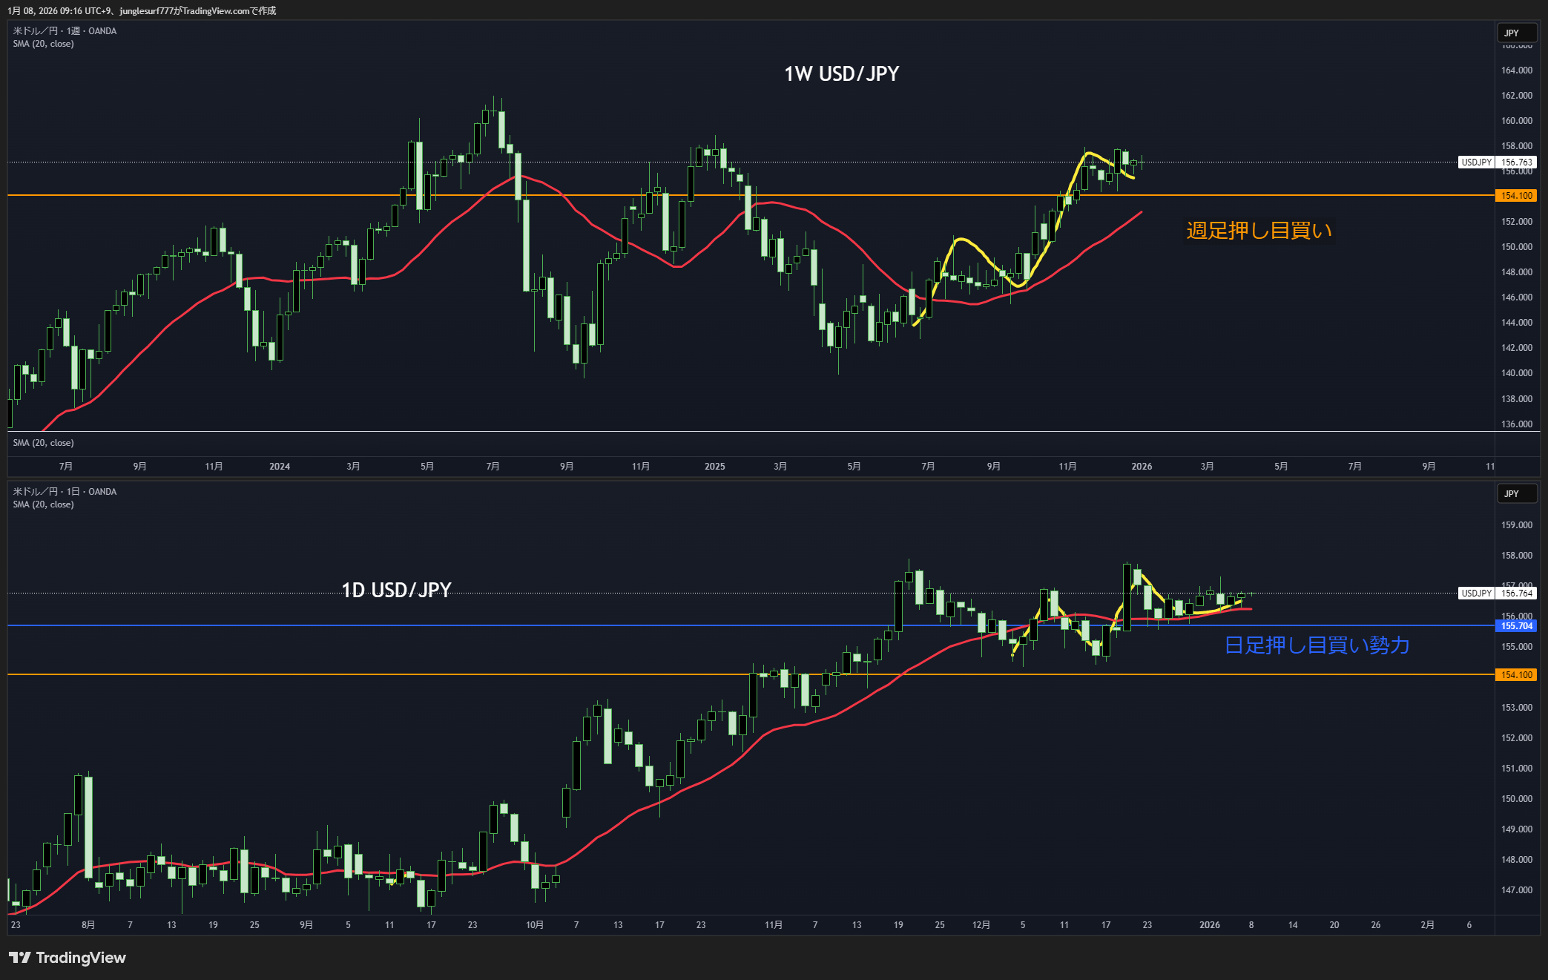Select SMA (20, close) legend on weekly chart
Image resolution: width=1548 pixels, height=980 pixels.
pyautogui.click(x=43, y=44)
